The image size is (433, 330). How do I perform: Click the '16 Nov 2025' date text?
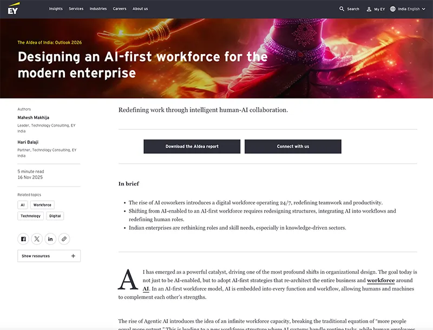click(x=30, y=177)
